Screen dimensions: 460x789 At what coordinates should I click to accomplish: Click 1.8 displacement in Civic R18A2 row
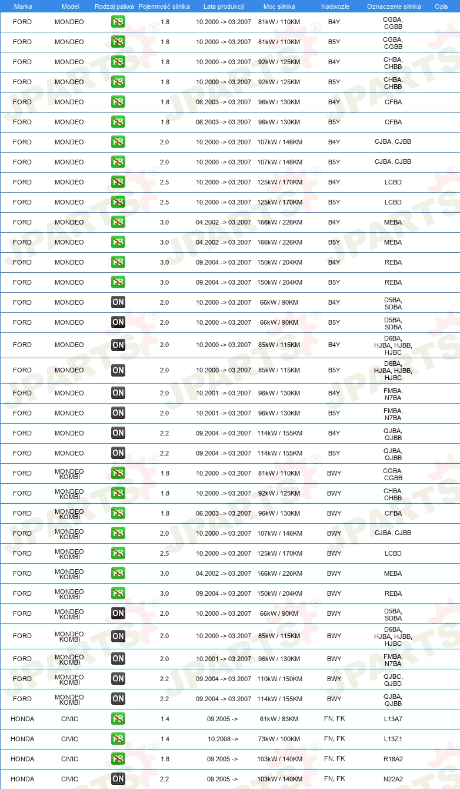pyautogui.click(x=165, y=760)
